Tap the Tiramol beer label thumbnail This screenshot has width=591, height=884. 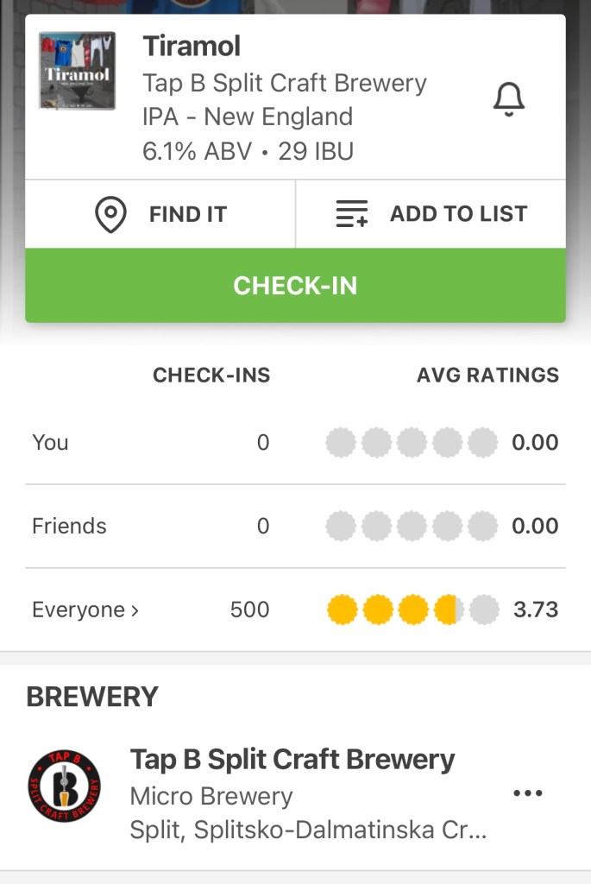78,71
